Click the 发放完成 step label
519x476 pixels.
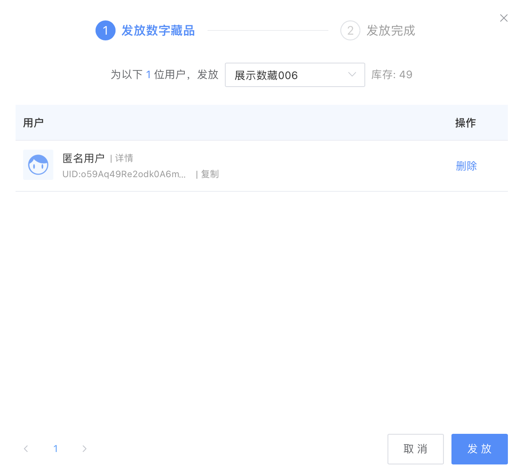(391, 31)
